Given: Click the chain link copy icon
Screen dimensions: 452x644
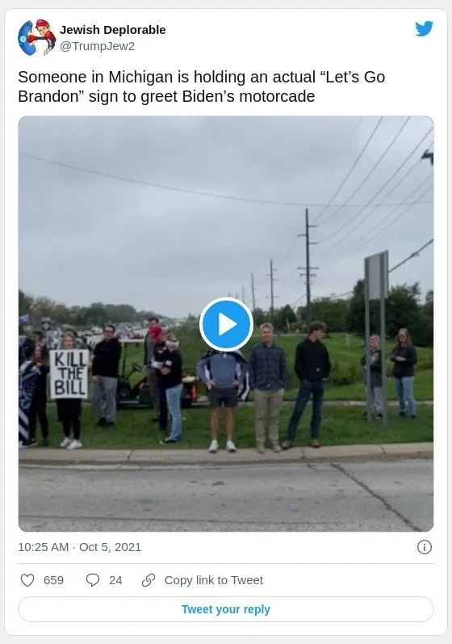Looking at the screenshot, I should tap(148, 580).
